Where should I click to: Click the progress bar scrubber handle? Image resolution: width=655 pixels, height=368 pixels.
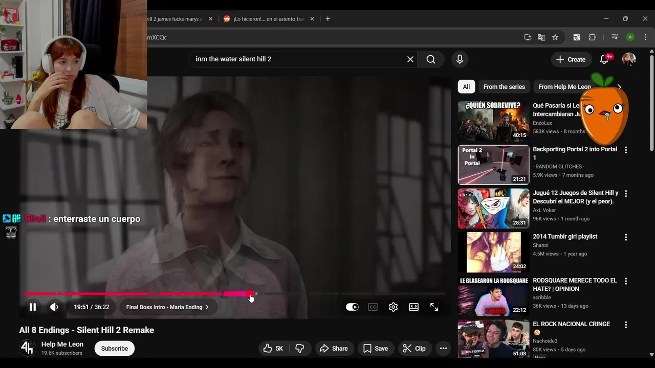tap(250, 293)
